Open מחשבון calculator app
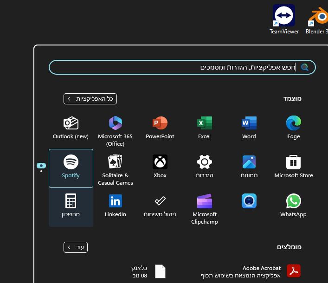This screenshot has width=328, height=283. click(71, 207)
